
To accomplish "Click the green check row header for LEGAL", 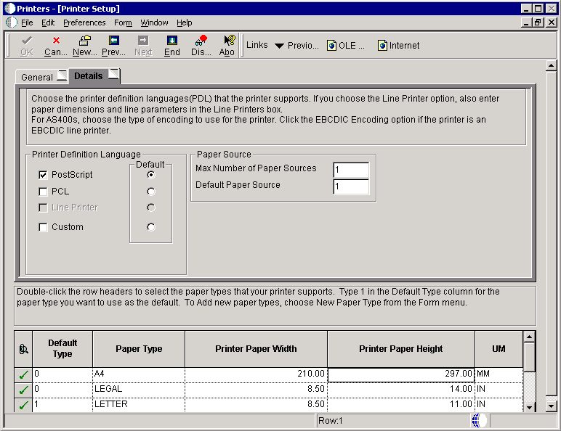I will 23,390.
